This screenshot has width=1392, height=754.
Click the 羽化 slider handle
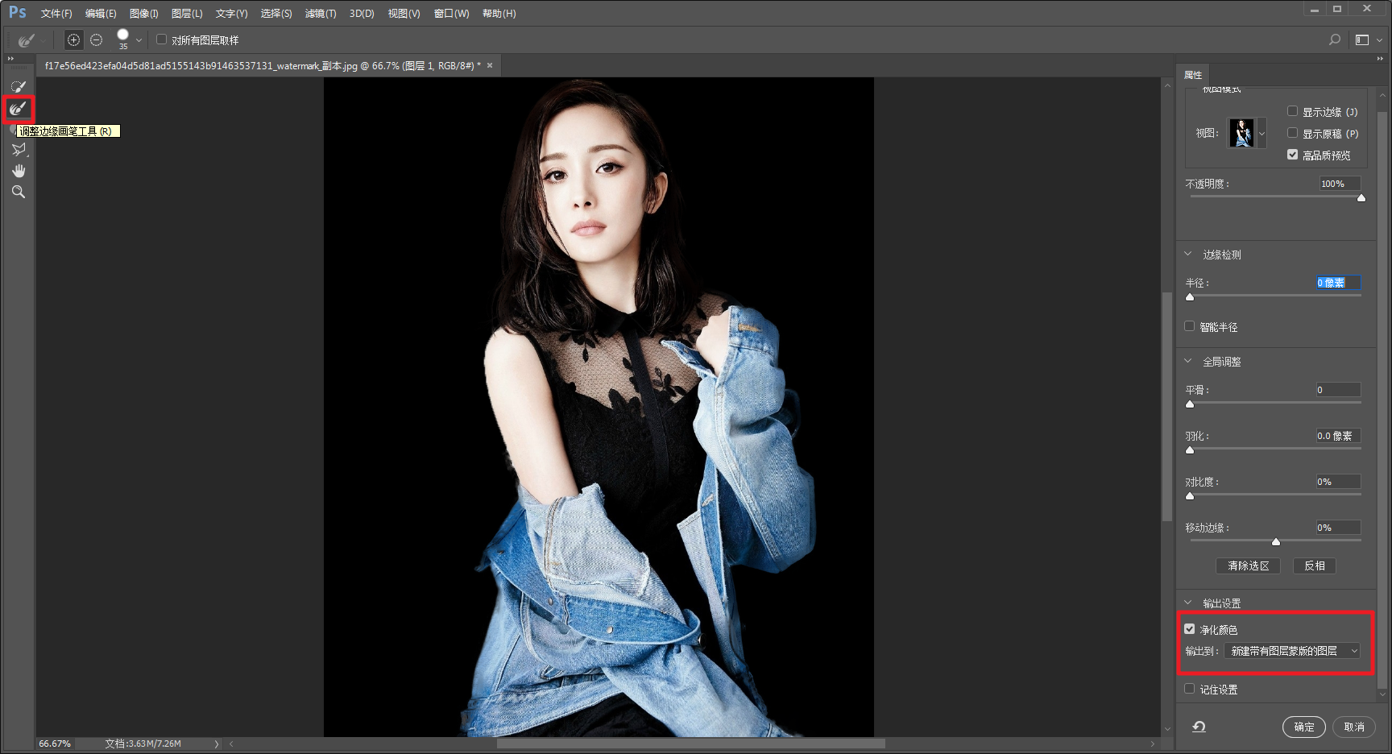point(1190,449)
